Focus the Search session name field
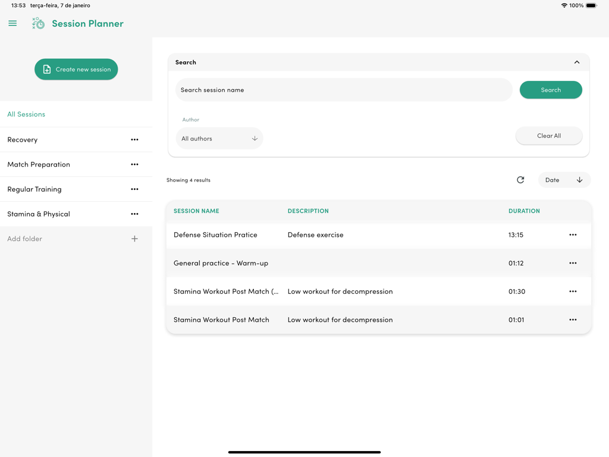The height and width of the screenshot is (457, 609). coord(344,90)
